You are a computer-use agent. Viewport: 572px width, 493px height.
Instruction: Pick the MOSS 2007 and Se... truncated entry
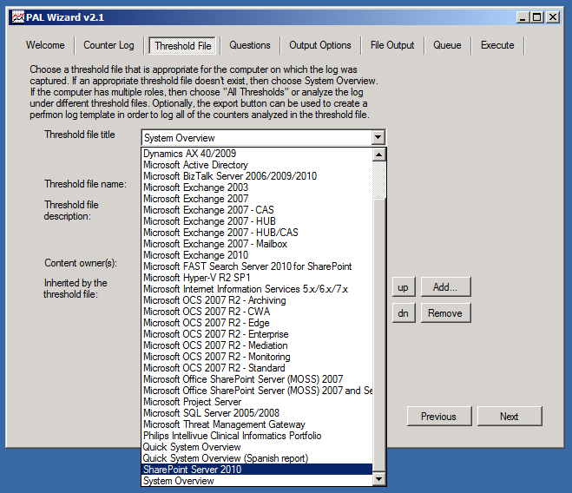(x=257, y=391)
